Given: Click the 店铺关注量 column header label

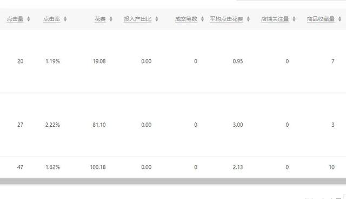Looking at the screenshot, I should (x=275, y=19).
